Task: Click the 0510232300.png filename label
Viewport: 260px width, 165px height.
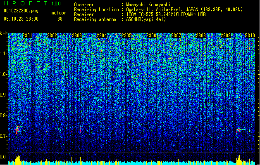Action: (x=21, y=11)
